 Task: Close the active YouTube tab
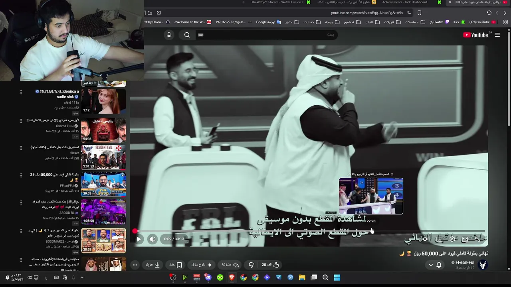pos(450,2)
